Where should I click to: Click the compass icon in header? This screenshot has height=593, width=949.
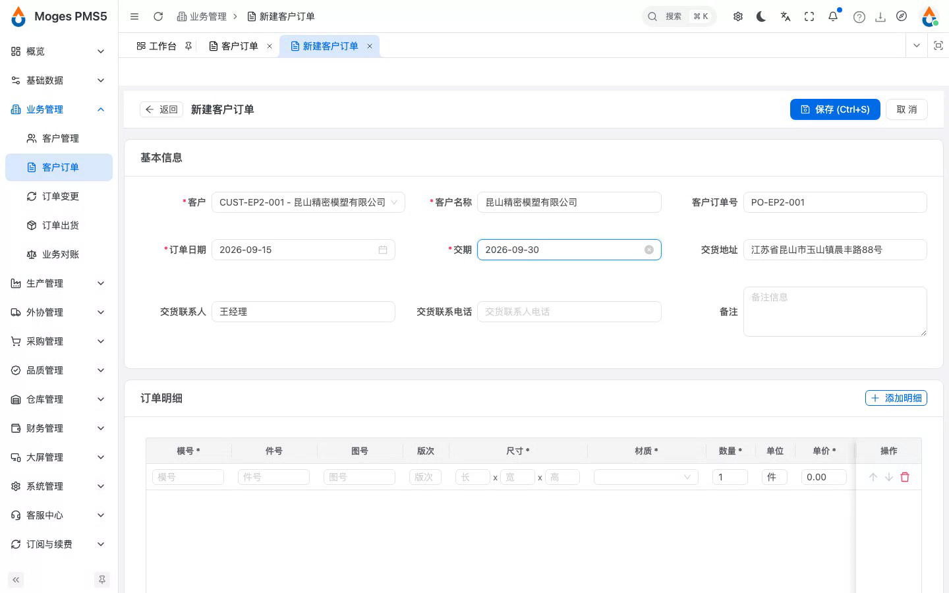click(902, 16)
